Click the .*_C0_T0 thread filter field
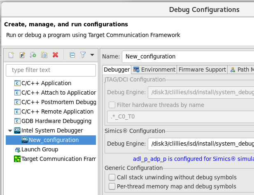 click(180, 117)
